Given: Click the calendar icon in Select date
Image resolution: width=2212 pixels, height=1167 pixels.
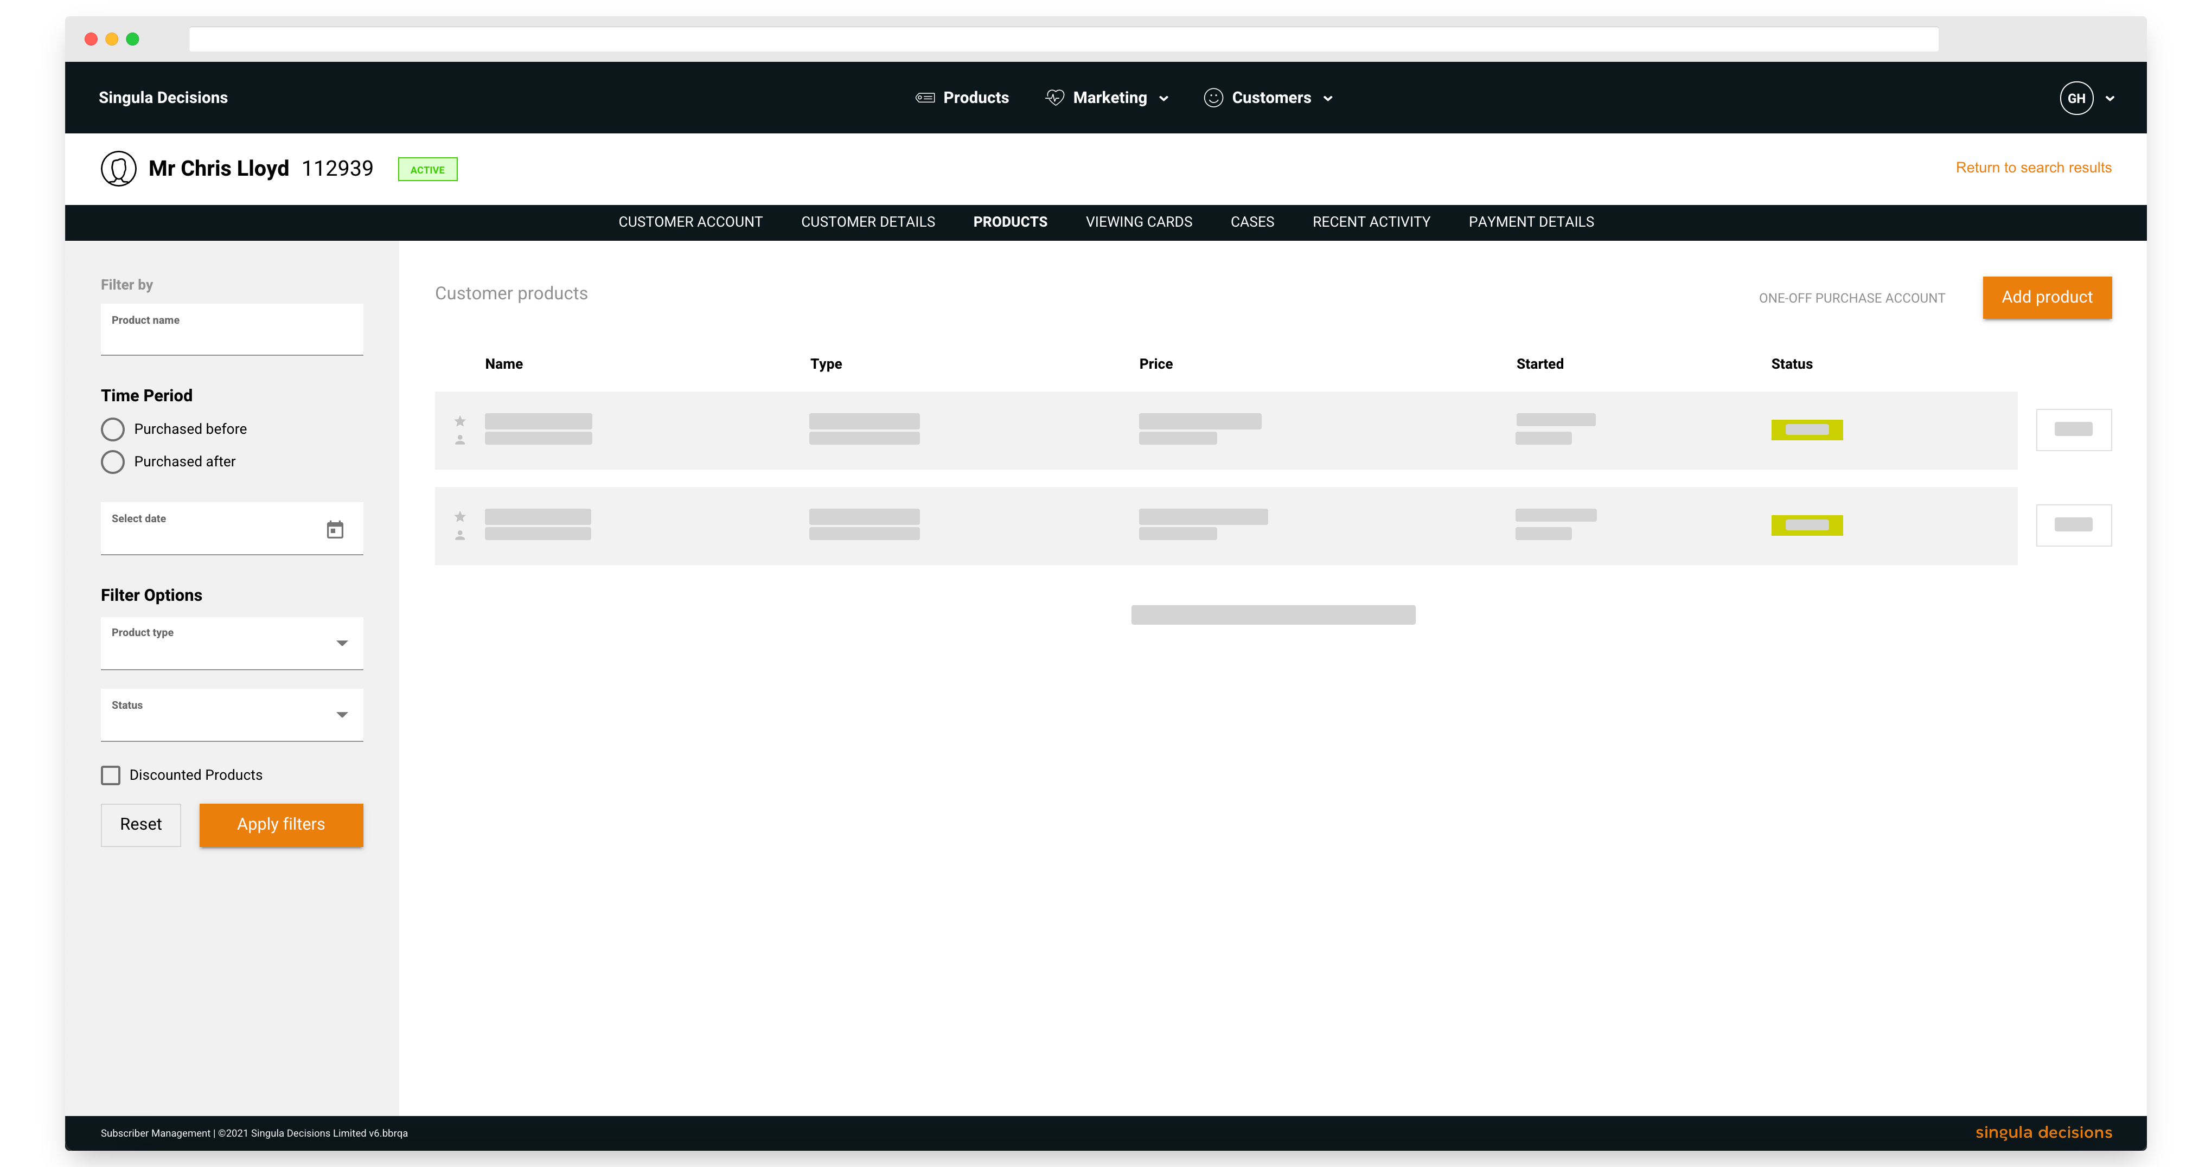Looking at the screenshot, I should [335, 530].
